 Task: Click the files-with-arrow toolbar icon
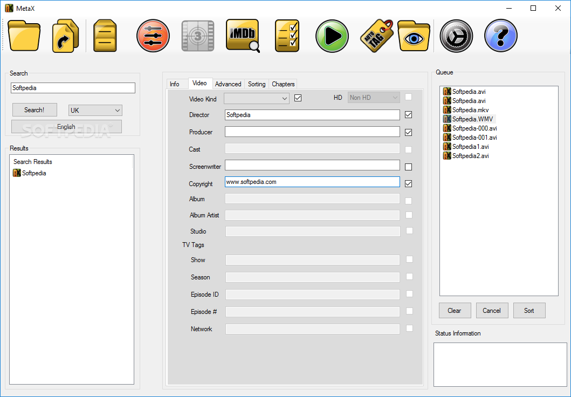[66, 36]
